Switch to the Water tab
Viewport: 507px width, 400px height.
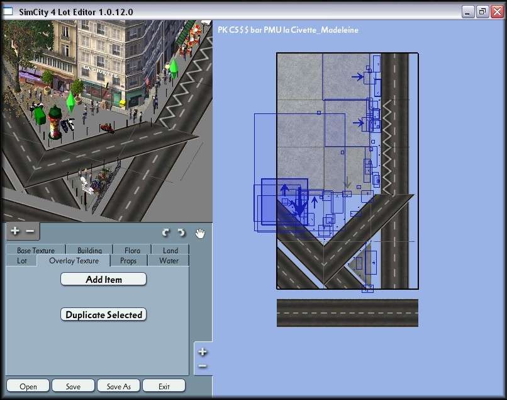[169, 261]
